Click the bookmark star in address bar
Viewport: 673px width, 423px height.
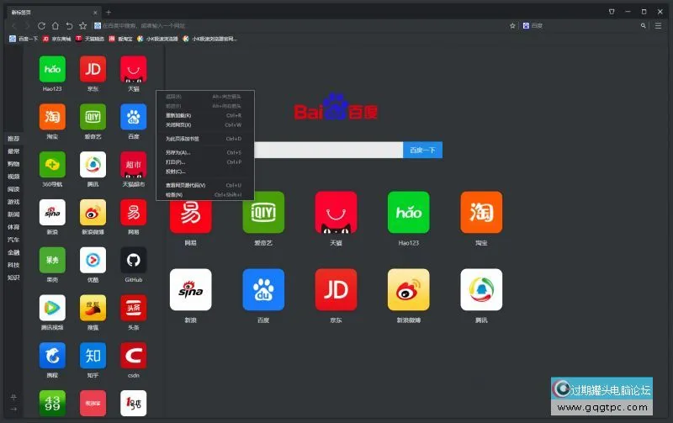click(x=512, y=26)
